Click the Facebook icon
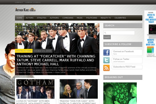Screen dimensions: 156x104 click(x=106, y=53)
